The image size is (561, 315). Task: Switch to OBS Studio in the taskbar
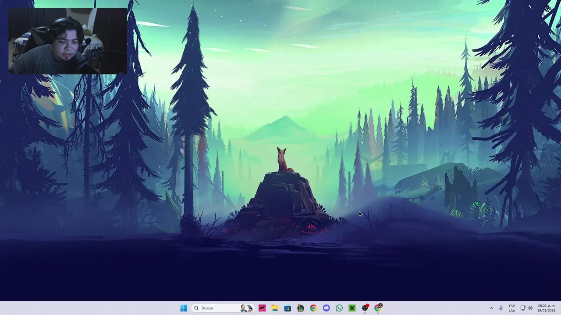(x=365, y=308)
